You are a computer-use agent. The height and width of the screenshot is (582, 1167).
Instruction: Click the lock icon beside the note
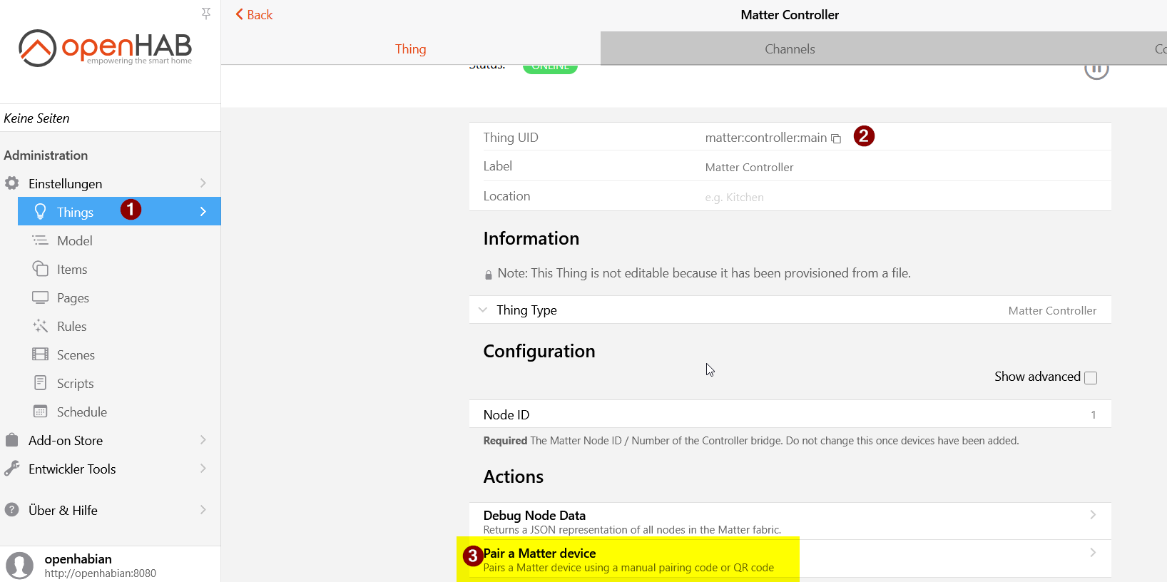tap(489, 275)
